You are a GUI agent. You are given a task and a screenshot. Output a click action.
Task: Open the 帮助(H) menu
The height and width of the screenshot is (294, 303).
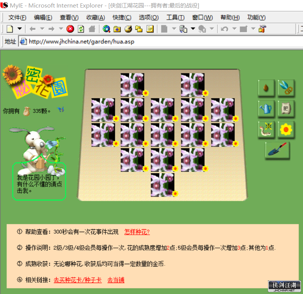click(x=230, y=17)
